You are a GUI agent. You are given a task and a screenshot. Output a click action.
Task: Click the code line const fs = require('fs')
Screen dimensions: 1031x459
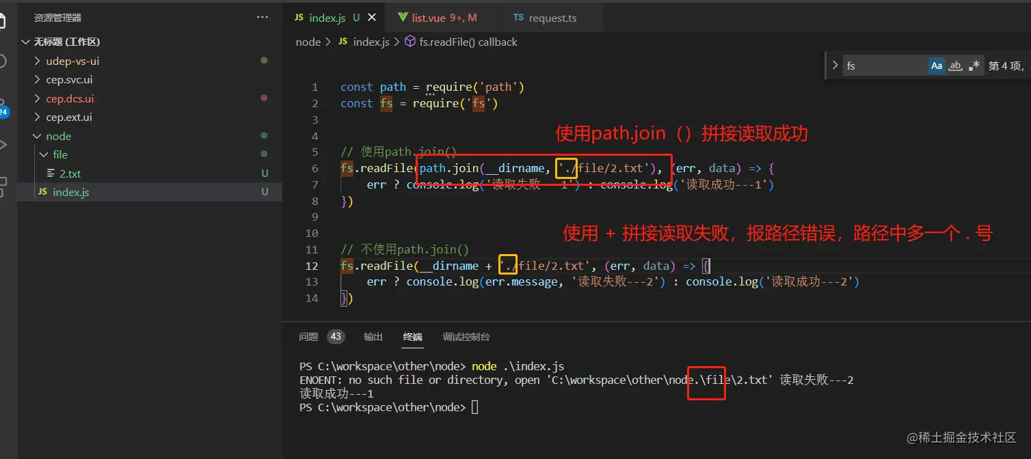(x=419, y=103)
